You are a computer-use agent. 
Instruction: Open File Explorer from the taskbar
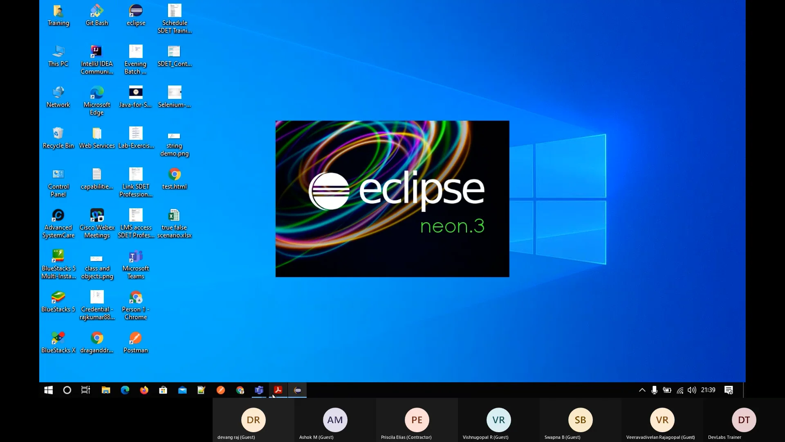pos(106,390)
